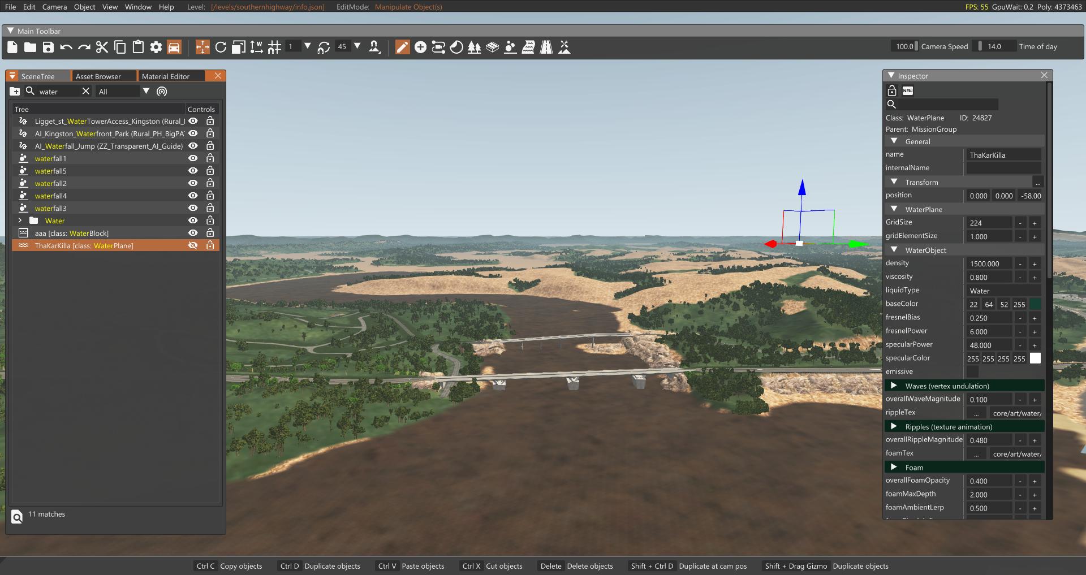Copy selection with the copy icon
This screenshot has width=1086, height=575.
pos(120,47)
